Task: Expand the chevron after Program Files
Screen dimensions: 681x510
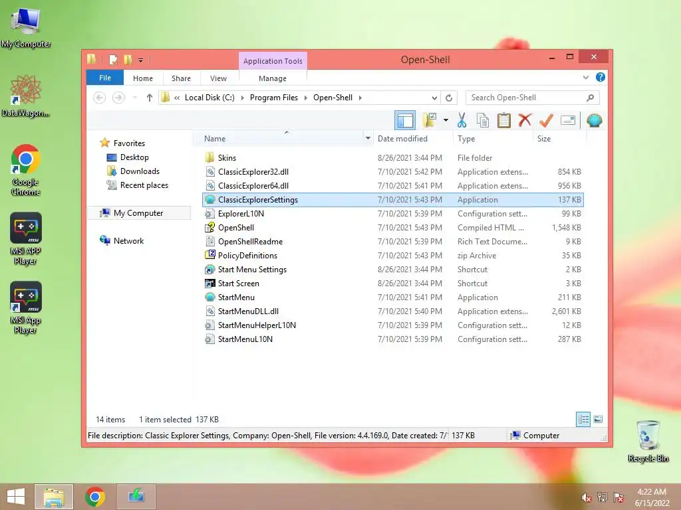Action: pos(305,98)
